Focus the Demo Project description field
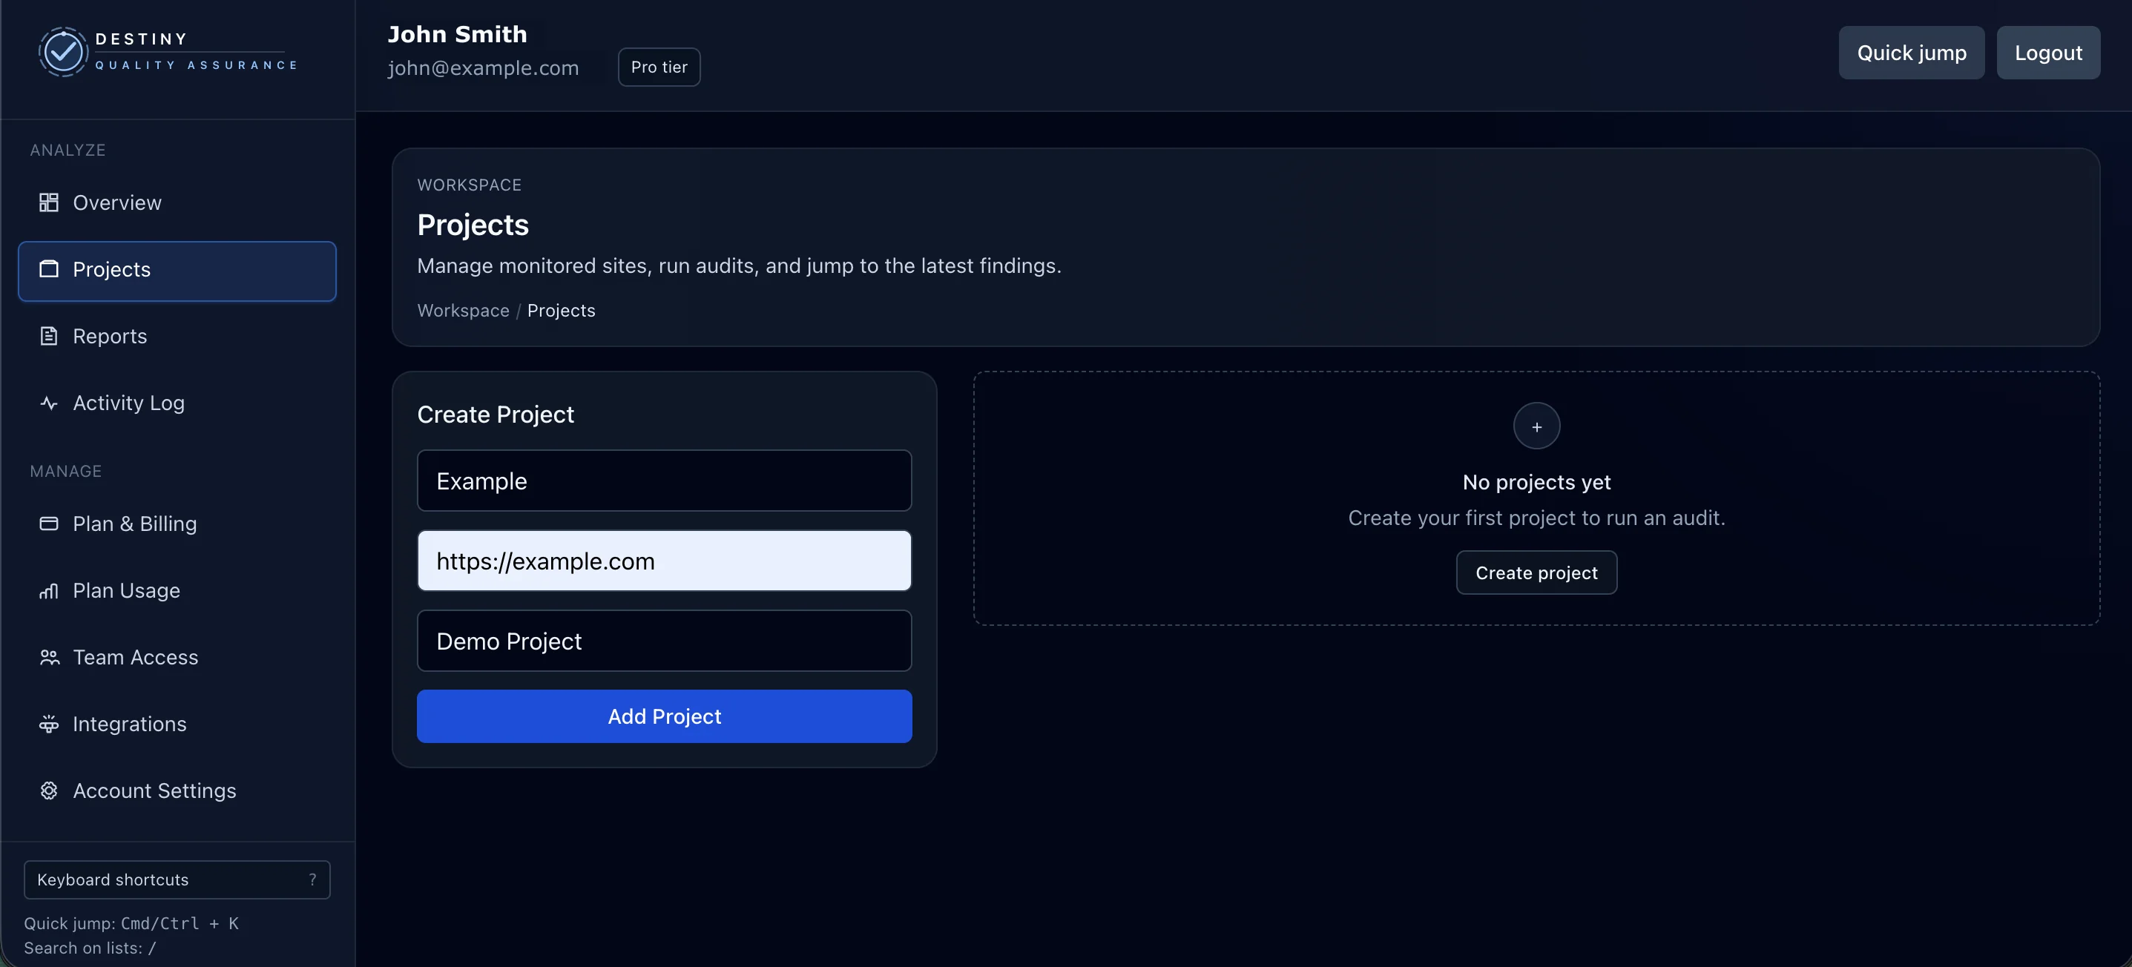Image resolution: width=2132 pixels, height=967 pixels. tap(664, 641)
